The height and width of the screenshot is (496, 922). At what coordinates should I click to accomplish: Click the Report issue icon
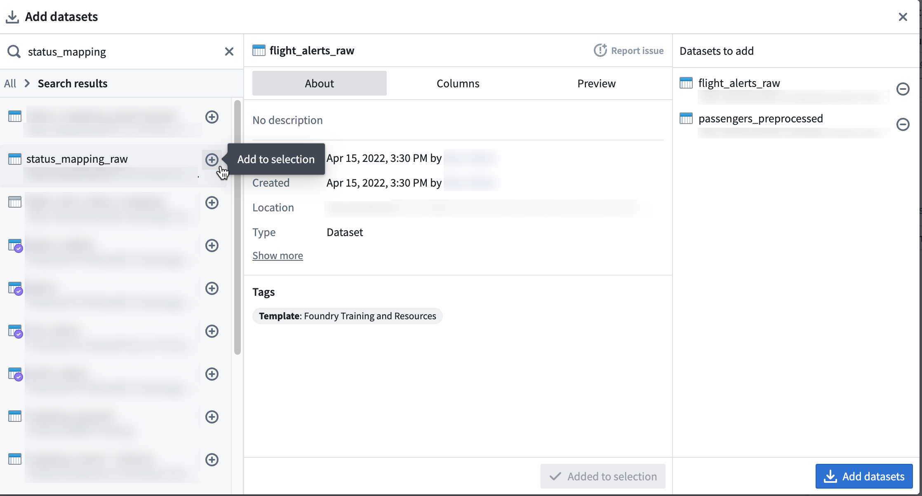[x=600, y=50]
